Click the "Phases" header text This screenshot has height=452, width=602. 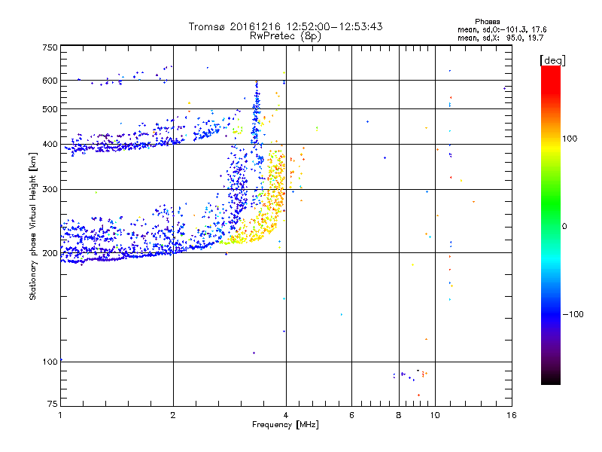point(487,22)
